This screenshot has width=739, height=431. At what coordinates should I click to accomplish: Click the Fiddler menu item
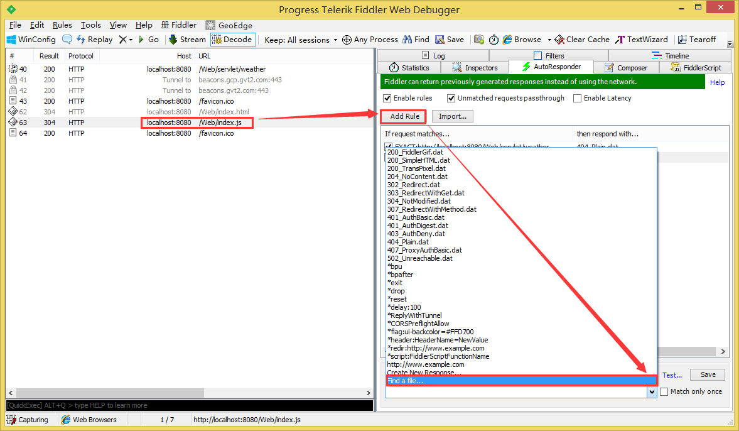(x=178, y=25)
